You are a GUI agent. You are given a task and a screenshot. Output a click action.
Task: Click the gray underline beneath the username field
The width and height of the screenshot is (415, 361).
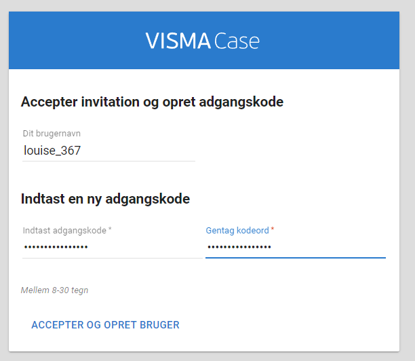108,161
